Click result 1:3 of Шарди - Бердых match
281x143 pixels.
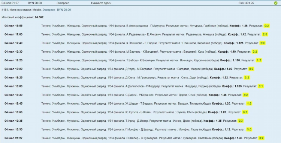pyautogui.click(x=249, y=103)
